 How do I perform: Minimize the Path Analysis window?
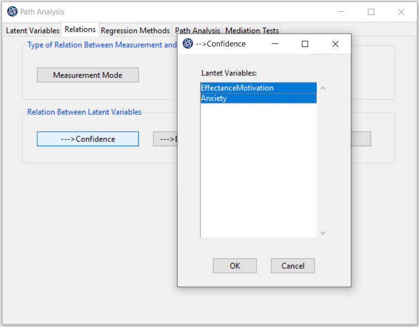(x=341, y=12)
